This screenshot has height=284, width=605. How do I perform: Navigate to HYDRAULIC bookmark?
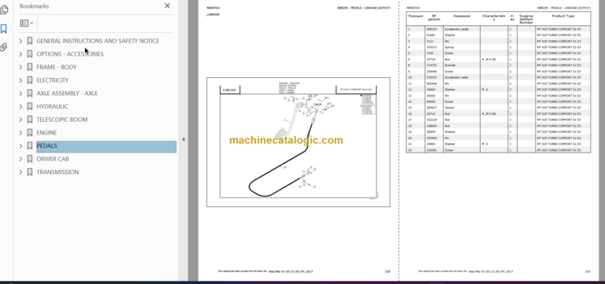point(52,106)
